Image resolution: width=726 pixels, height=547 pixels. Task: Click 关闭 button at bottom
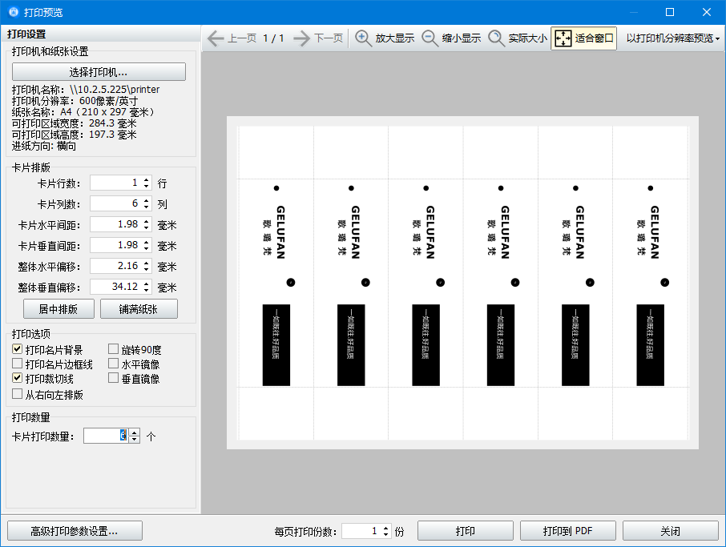click(x=671, y=531)
